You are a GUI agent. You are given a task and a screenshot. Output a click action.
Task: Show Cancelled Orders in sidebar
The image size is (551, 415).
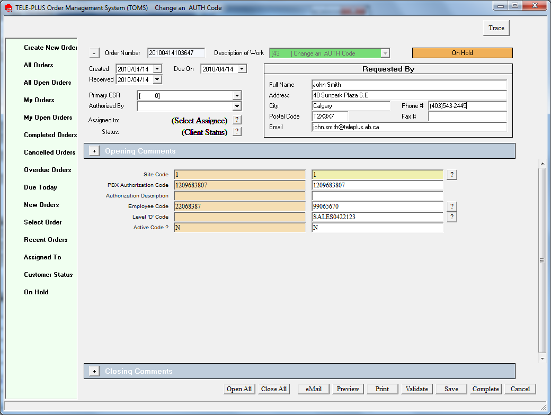(x=50, y=152)
